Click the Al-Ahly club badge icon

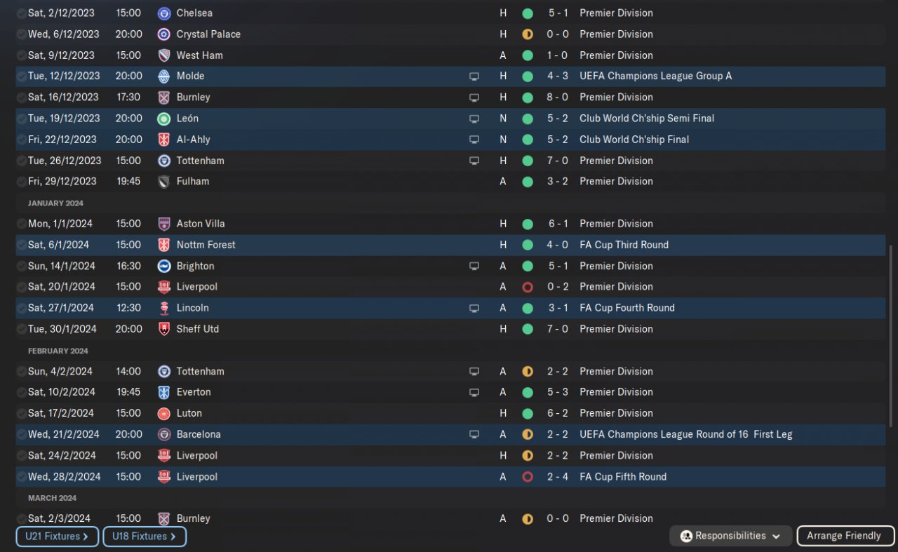[164, 140]
